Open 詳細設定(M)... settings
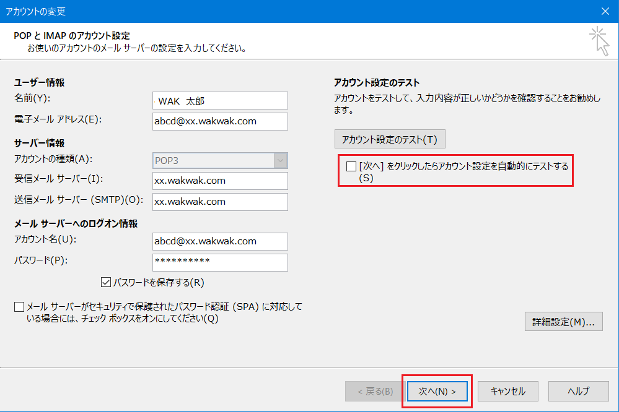 tap(563, 322)
